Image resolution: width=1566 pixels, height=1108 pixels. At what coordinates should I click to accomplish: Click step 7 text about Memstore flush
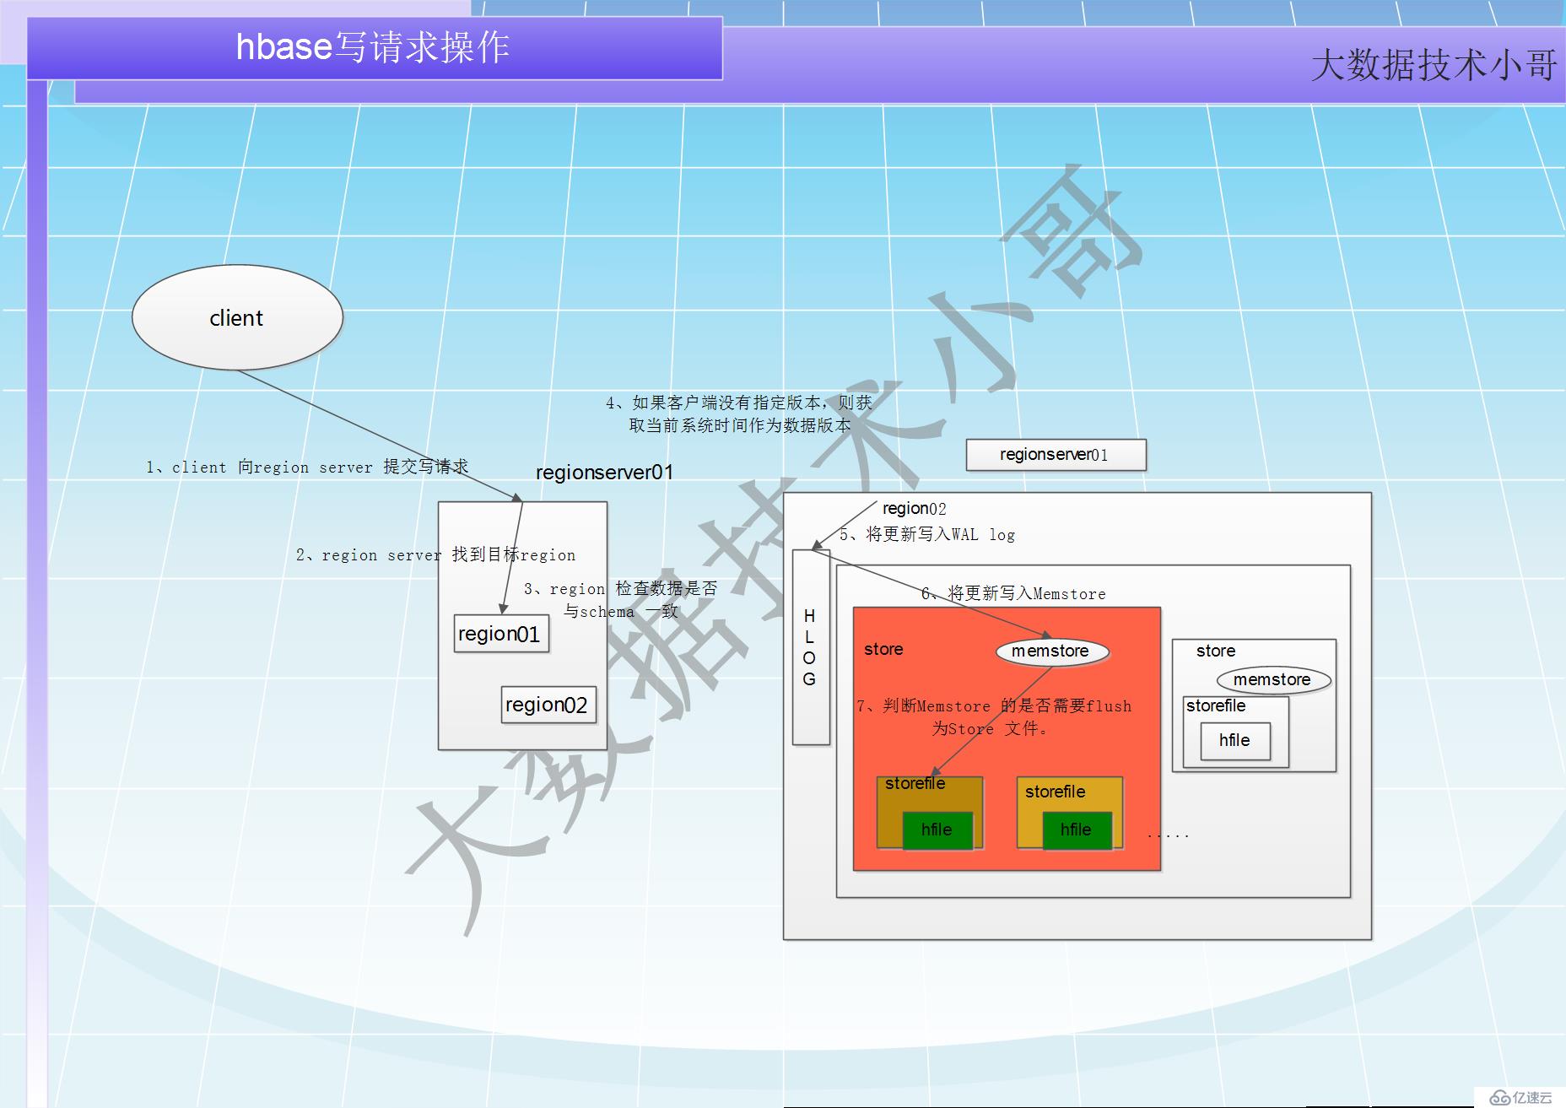coord(993,716)
